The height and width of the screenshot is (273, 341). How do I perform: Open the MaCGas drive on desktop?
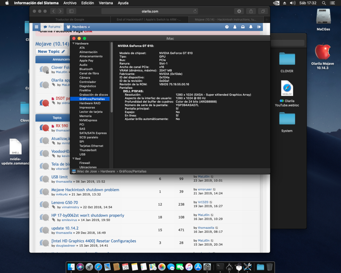click(323, 17)
